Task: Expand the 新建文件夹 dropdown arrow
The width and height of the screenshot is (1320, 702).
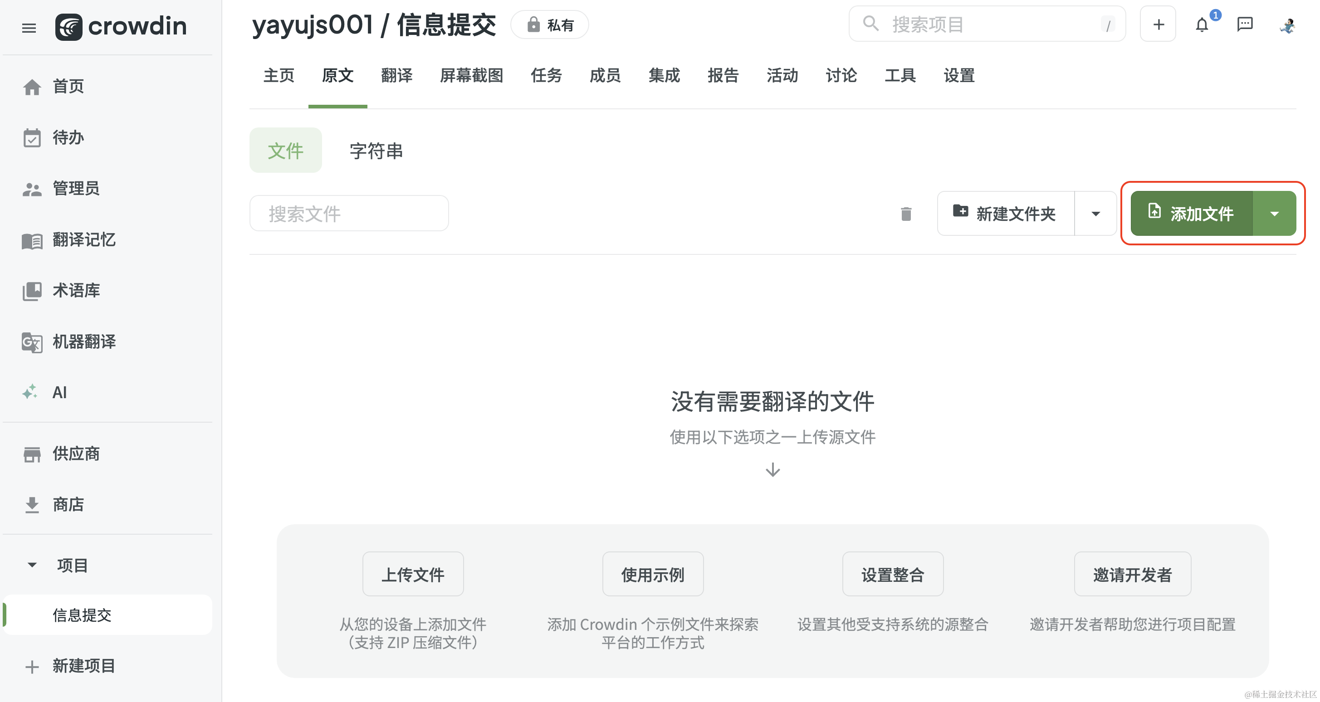Action: point(1095,213)
